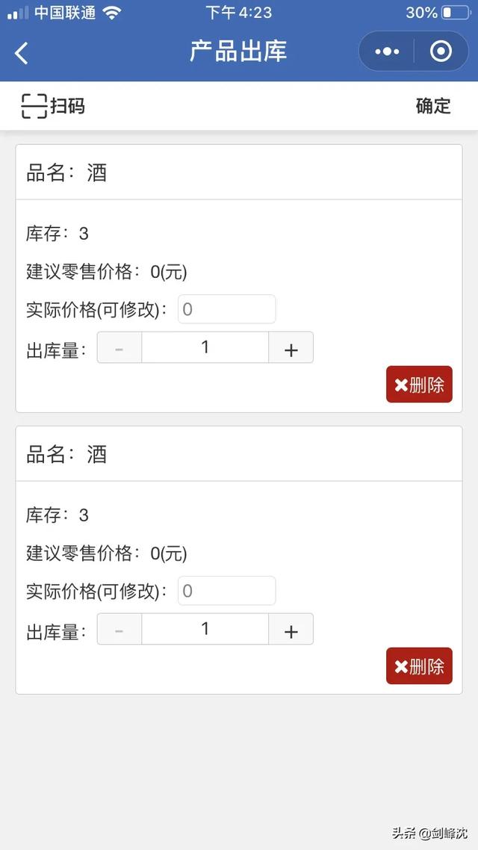Decrease second product's 出库量 with minus
The height and width of the screenshot is (850, 478).
119,630
